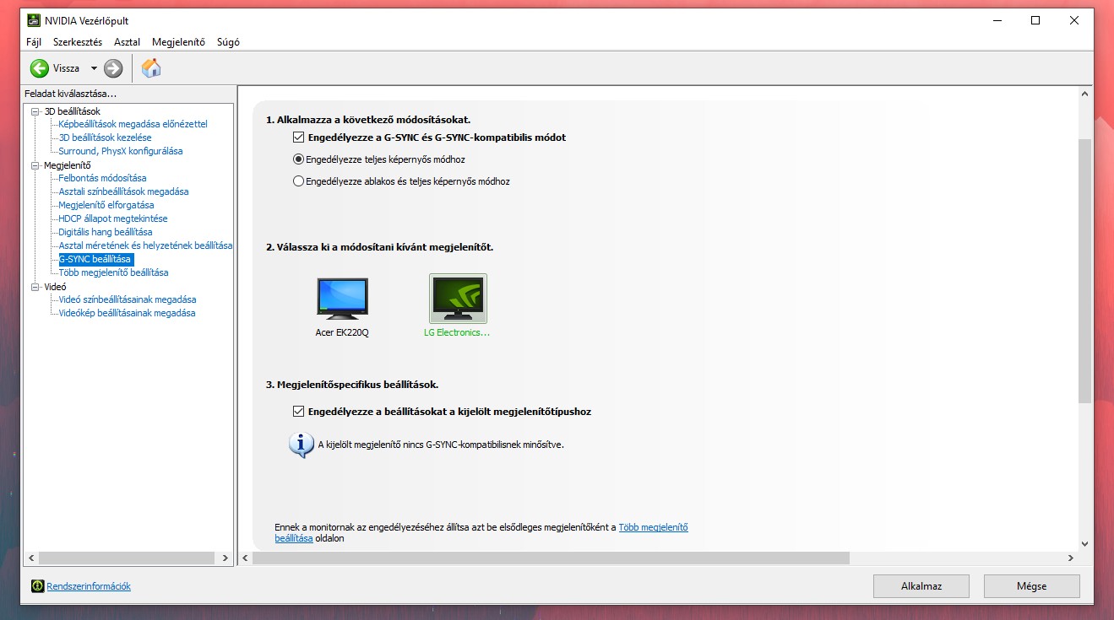The width and height of the screenshot is (1114, 620).
Task: Open the Több megjelenítő beállítása link
Action: coord(653,527)
